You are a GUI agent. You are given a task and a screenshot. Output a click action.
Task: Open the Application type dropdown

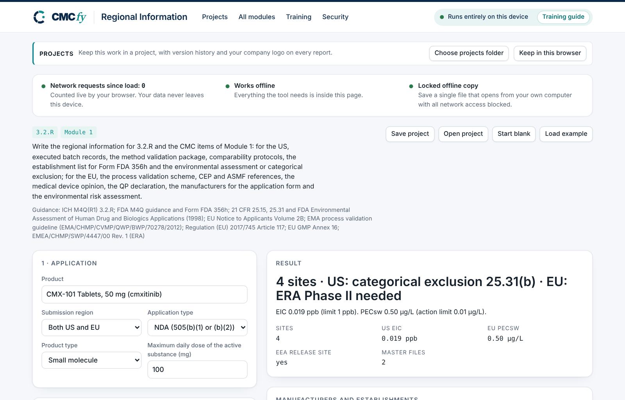coord(197,327)
